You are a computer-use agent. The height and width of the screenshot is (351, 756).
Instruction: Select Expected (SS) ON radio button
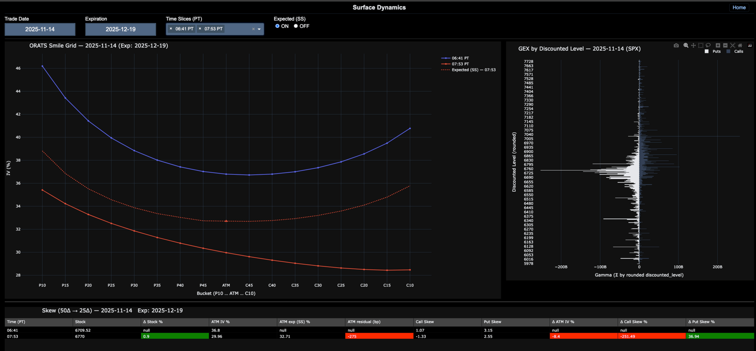[x=278, y=26]
